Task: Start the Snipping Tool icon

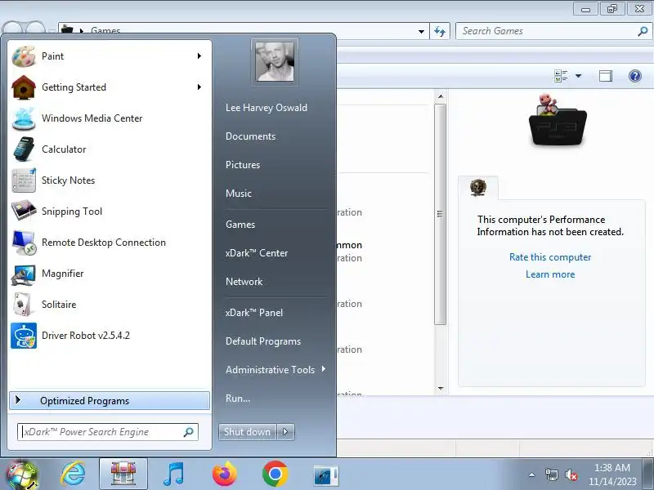Action: pyautogui.click(x=24, y=212)
